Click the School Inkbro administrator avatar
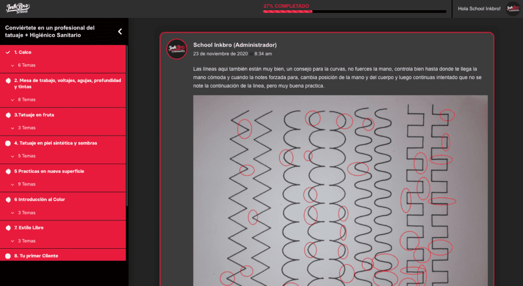This screenshot has height=286, width=523. [x=177, y=48]
